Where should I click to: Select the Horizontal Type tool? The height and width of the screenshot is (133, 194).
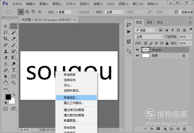click(14, 70)
